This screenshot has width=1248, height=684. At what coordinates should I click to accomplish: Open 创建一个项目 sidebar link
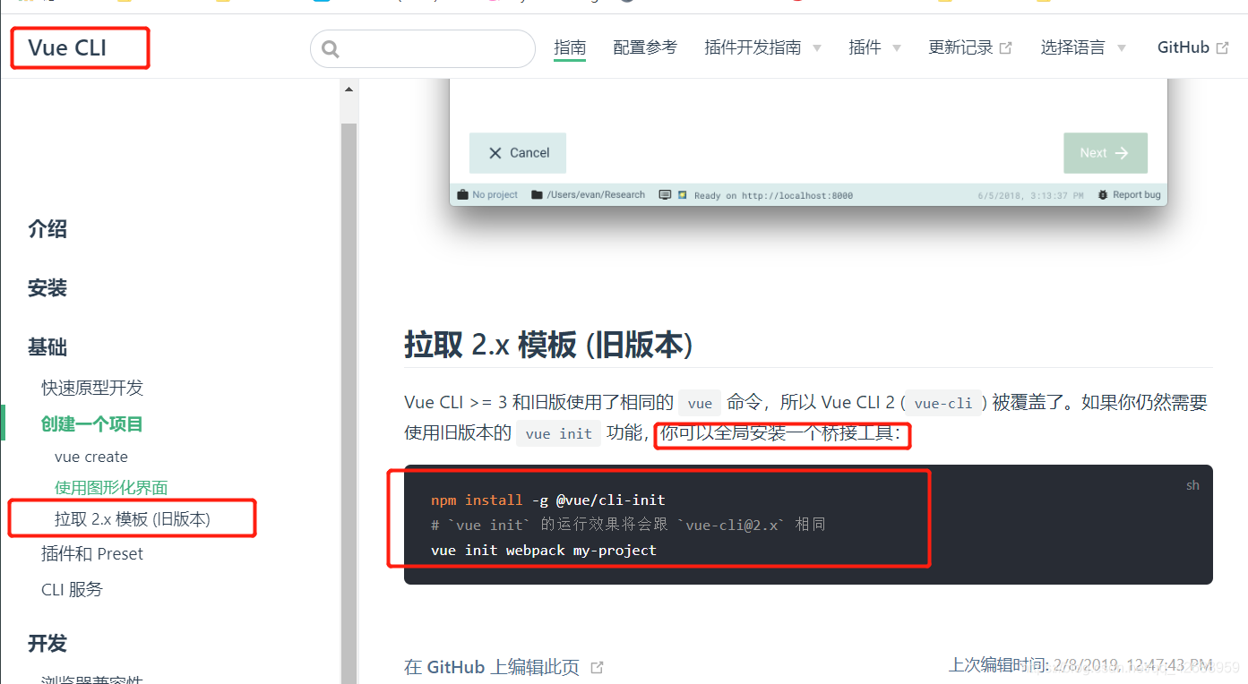pos(92,423)
